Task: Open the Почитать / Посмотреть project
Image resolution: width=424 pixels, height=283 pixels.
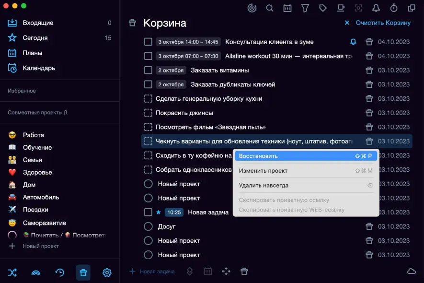Action: (59, 235)
